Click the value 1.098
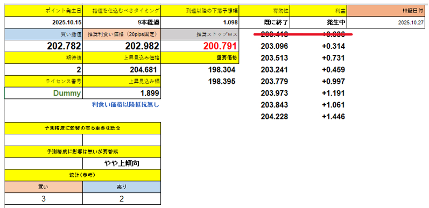 coord(200,23)
